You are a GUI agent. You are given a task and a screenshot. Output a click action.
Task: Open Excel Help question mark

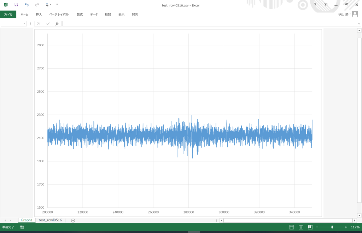point(315,5)
